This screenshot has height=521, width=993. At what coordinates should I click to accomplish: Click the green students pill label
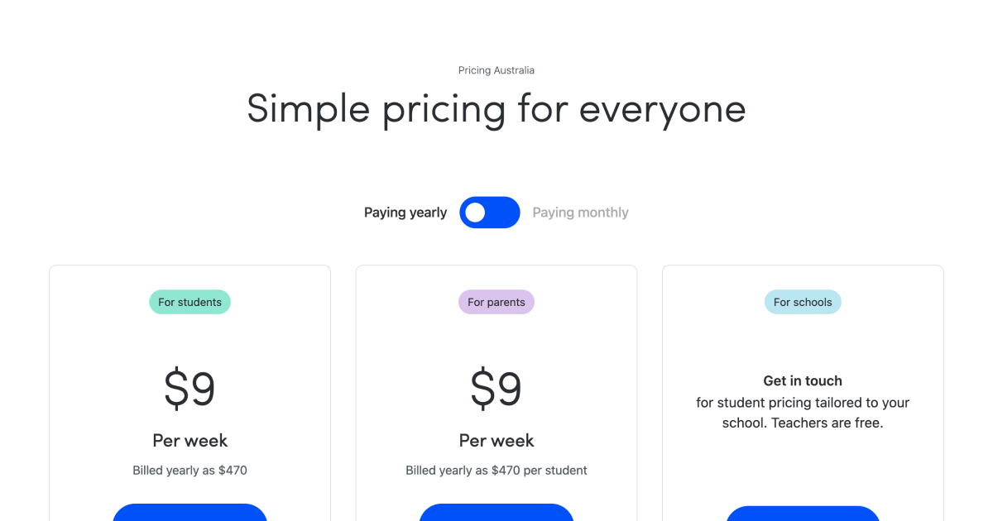pyautogui.click(x=189, y=302)
